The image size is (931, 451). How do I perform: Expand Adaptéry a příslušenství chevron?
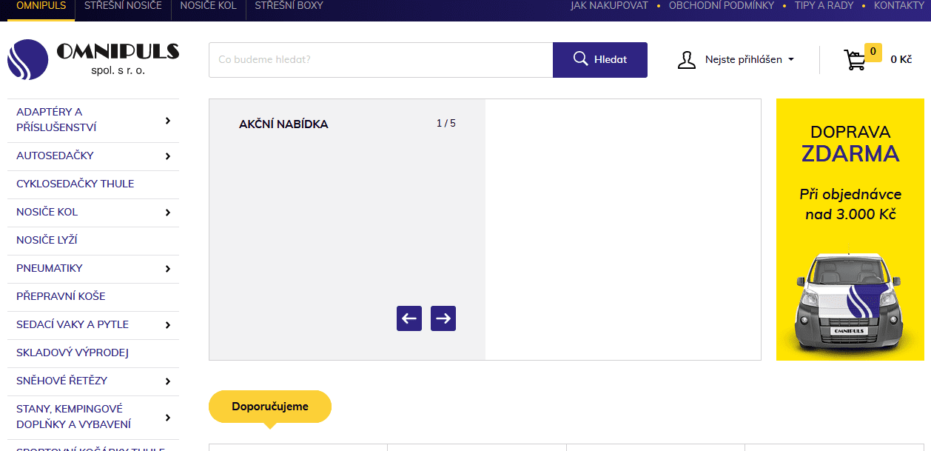pyautogui.click(x=168, y=120)
